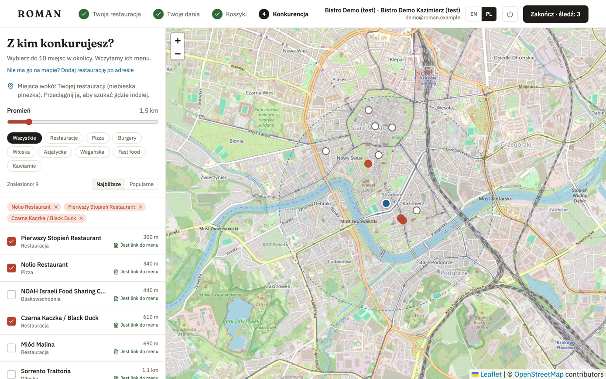Remove the Pierwszy Stopień Restaurant chip
Image resolution: width=606 pixels, height=379 pixels.
click(140, 207)
